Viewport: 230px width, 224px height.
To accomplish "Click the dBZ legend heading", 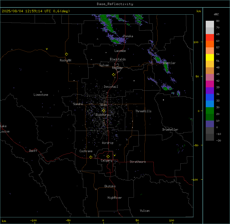I will (x=216, y=14).
